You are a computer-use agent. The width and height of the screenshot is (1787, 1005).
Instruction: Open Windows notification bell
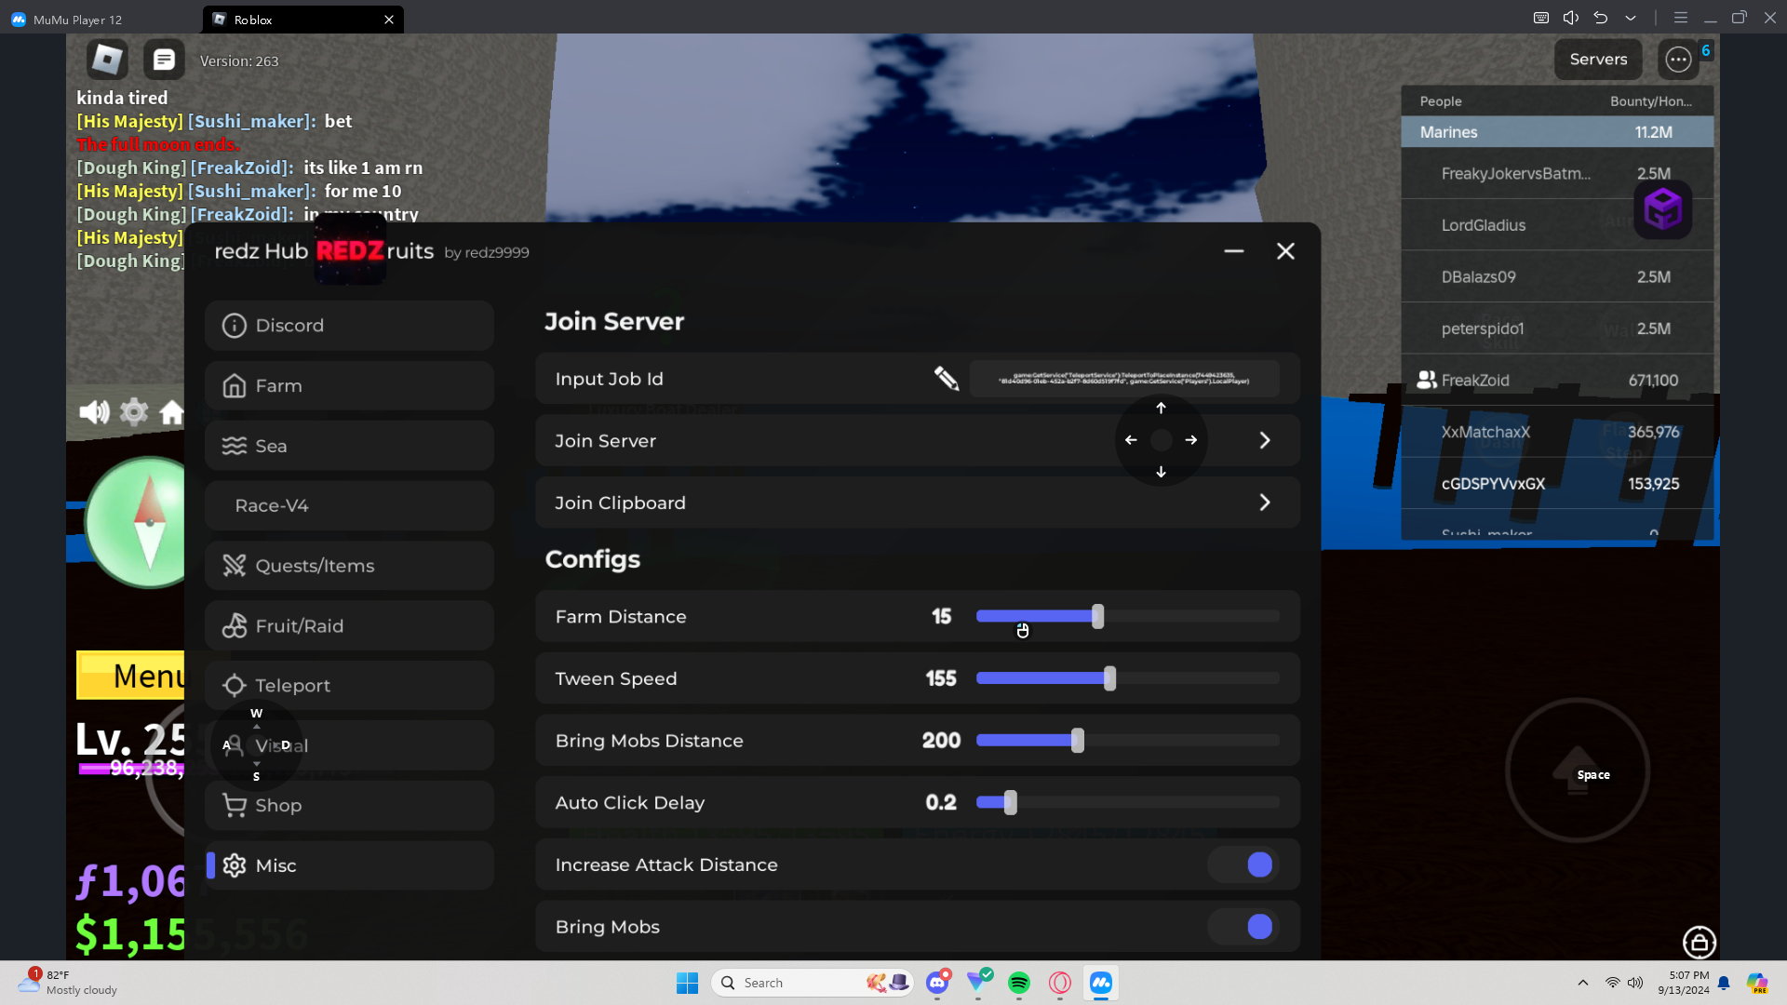(x=1724, y=983)
